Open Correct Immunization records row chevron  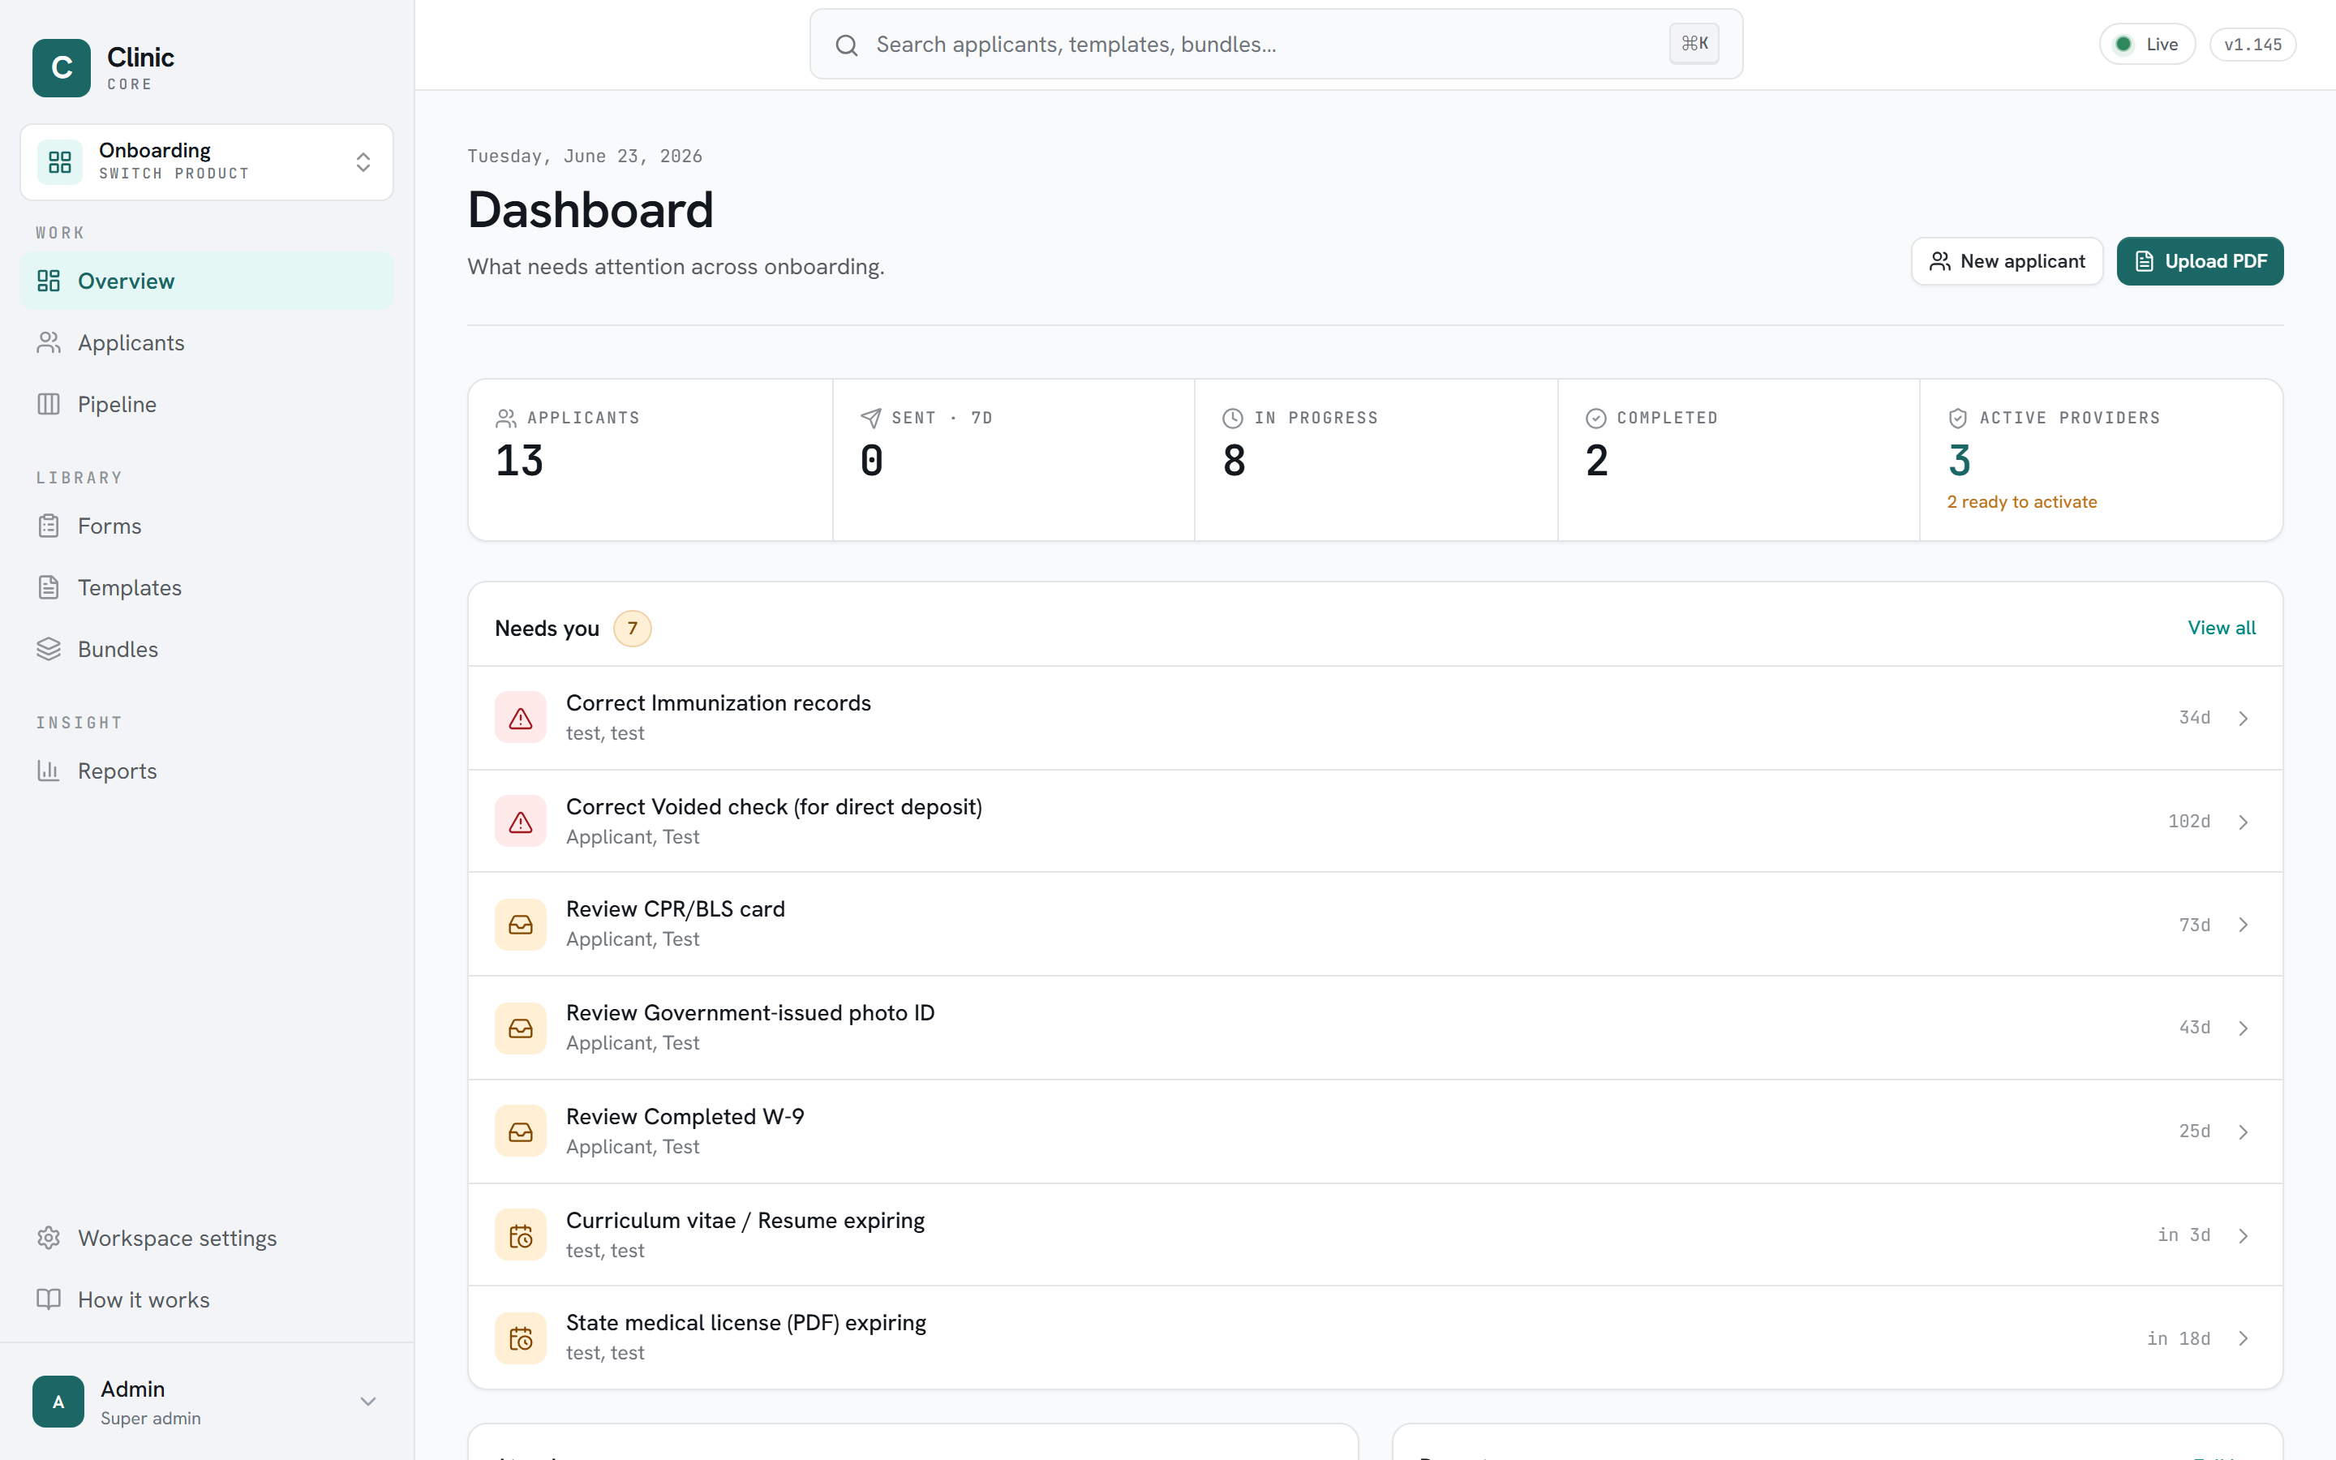2244,719
